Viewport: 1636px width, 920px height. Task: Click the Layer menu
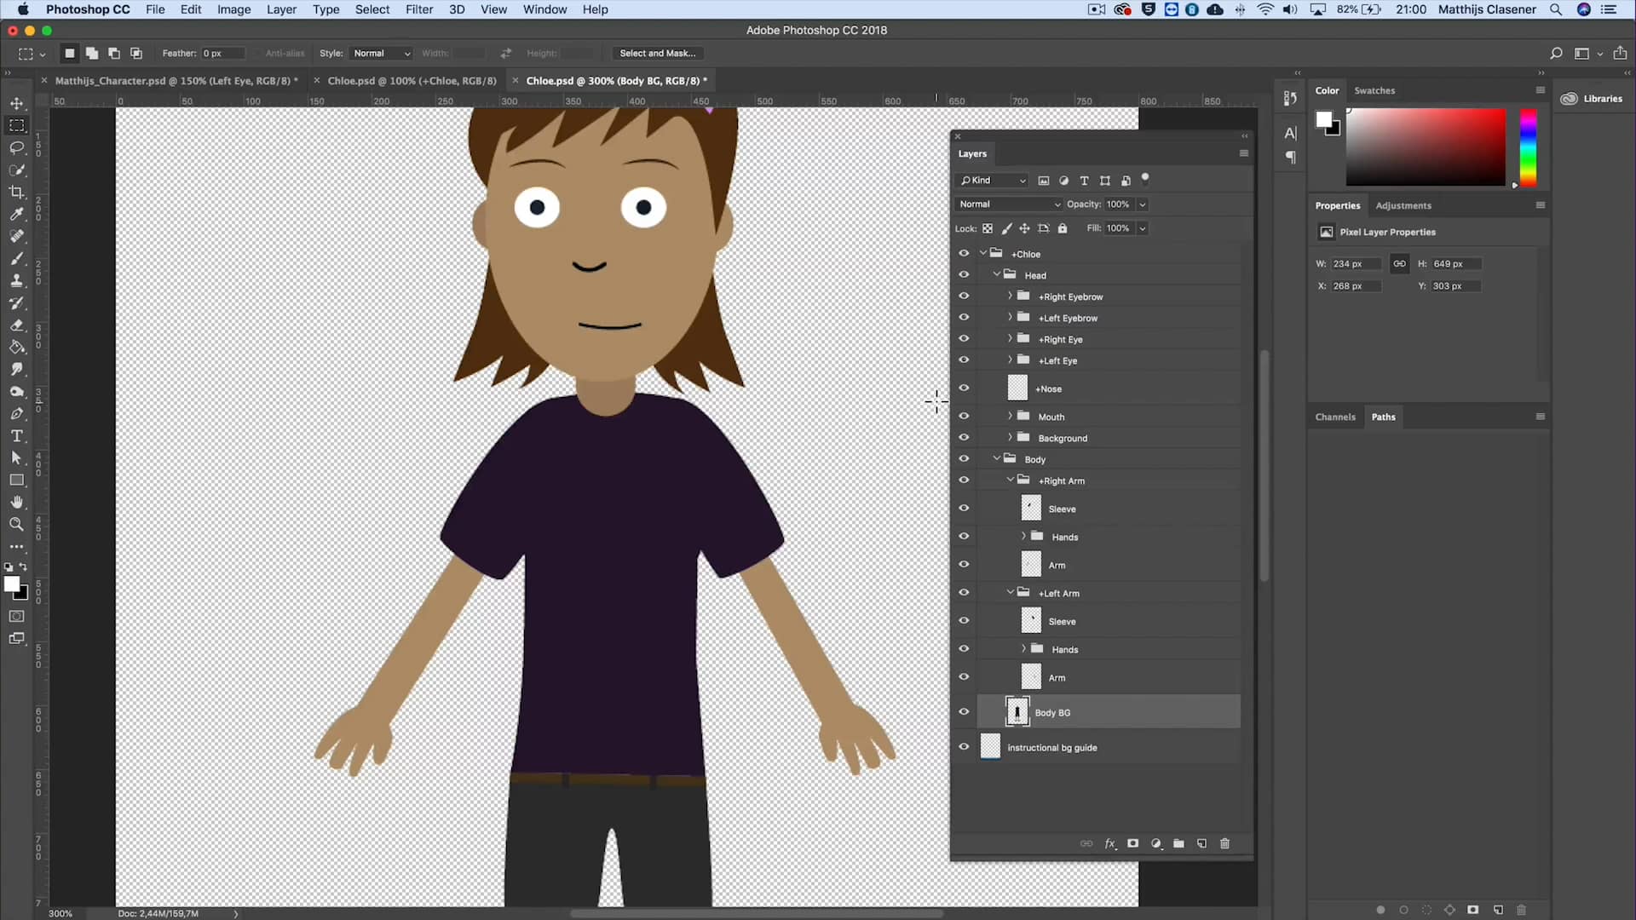point(281,9)
